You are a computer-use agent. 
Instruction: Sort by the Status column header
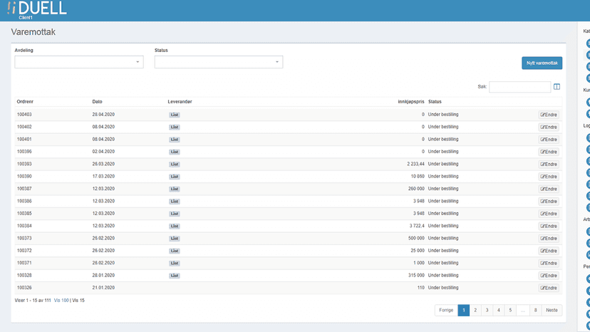click(435, 102)
